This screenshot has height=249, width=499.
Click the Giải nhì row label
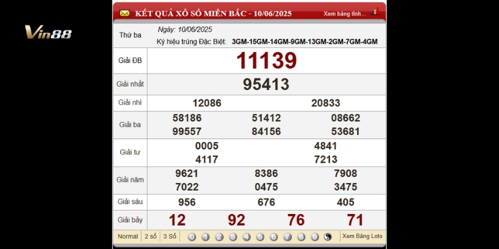click(130, 102)
